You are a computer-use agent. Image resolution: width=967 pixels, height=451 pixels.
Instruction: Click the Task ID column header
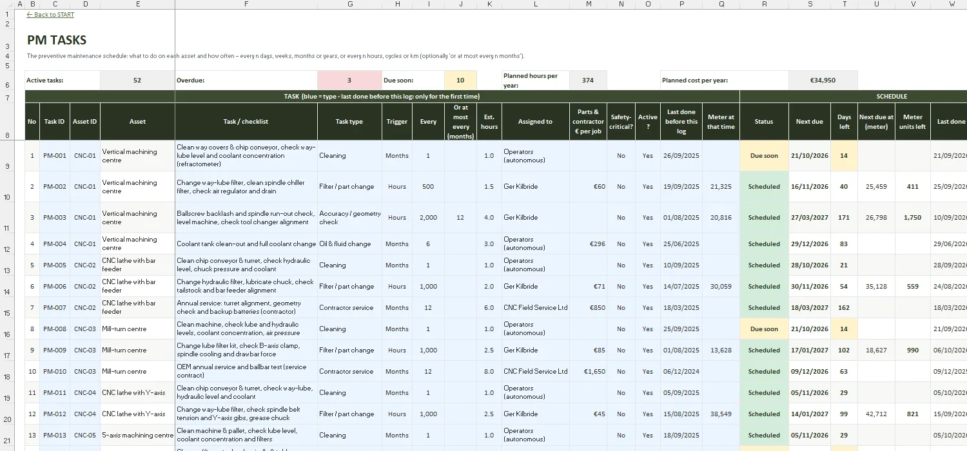click(55, 121)
